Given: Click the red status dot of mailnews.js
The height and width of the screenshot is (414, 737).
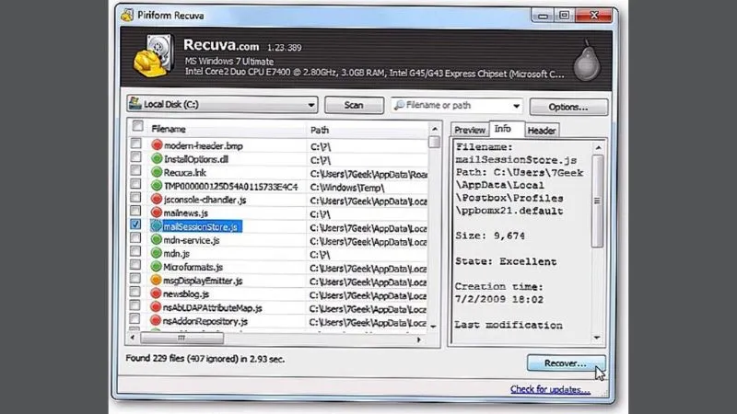Looking at the screenshot, I should (157, 213).
